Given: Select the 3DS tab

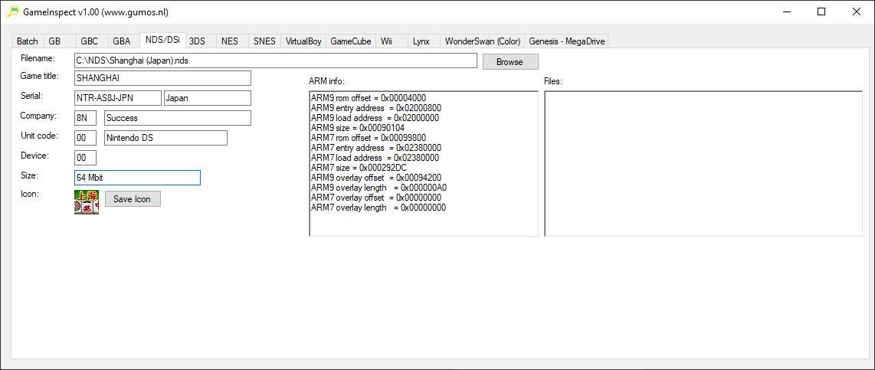Looking at the screenshot, I should pyautogui.click(x=197, y=41).
